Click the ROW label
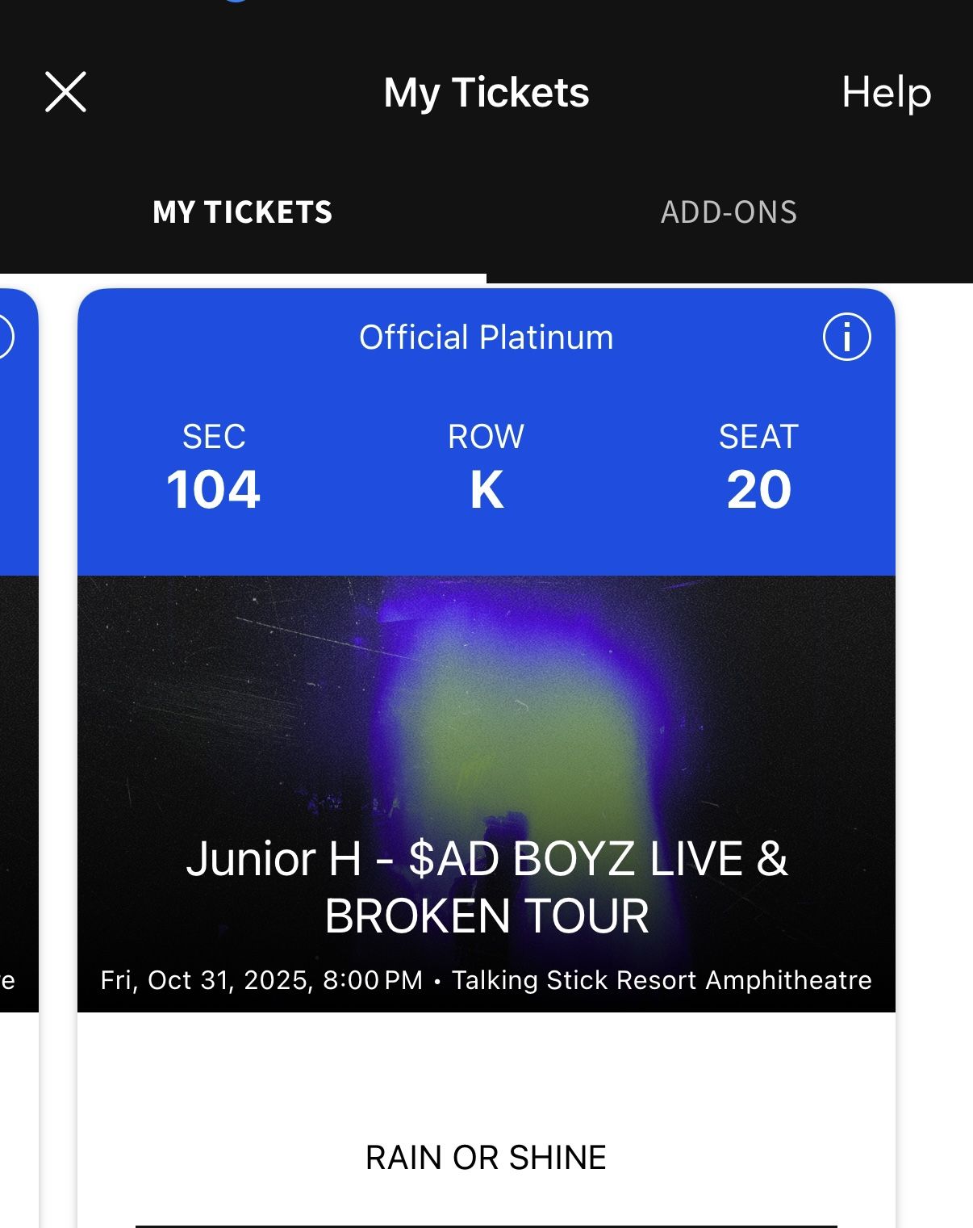This screenshot has width=973, height=1228. click(x=486, y=437)
